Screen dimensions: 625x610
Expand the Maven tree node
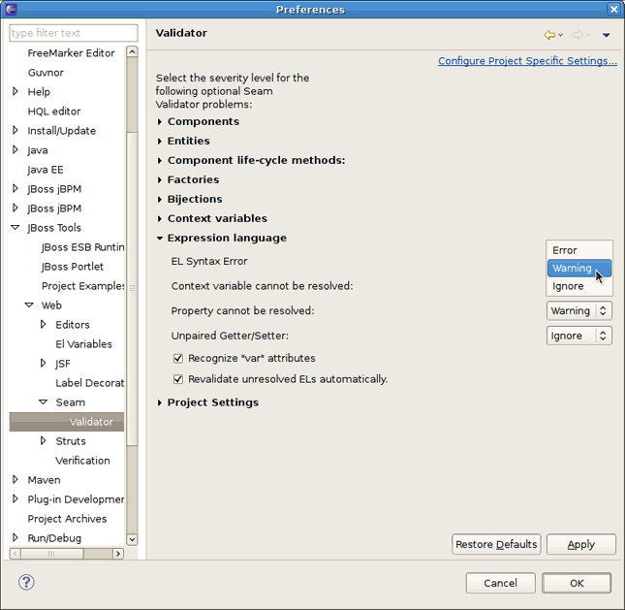pos(16,480)
